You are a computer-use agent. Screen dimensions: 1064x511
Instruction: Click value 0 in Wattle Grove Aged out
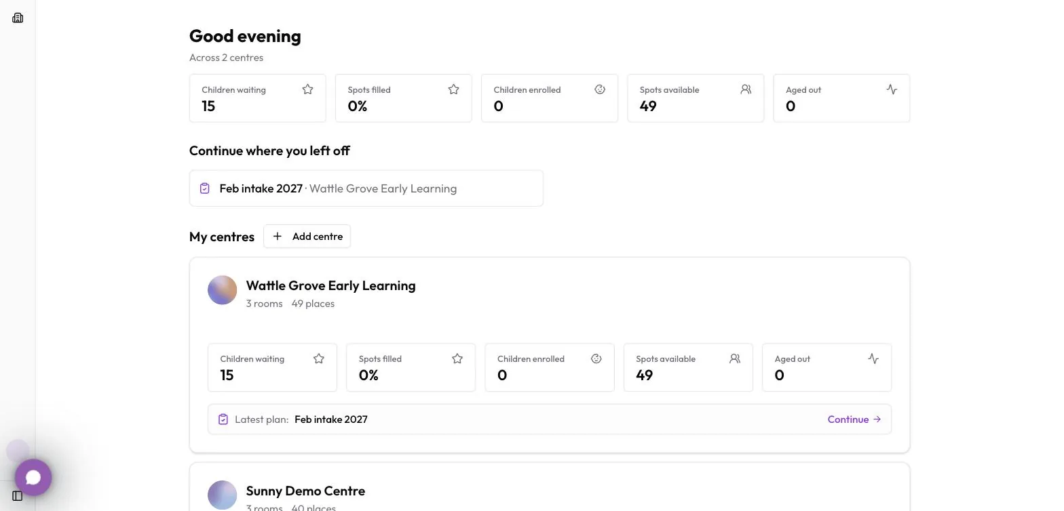coord(780,375)
